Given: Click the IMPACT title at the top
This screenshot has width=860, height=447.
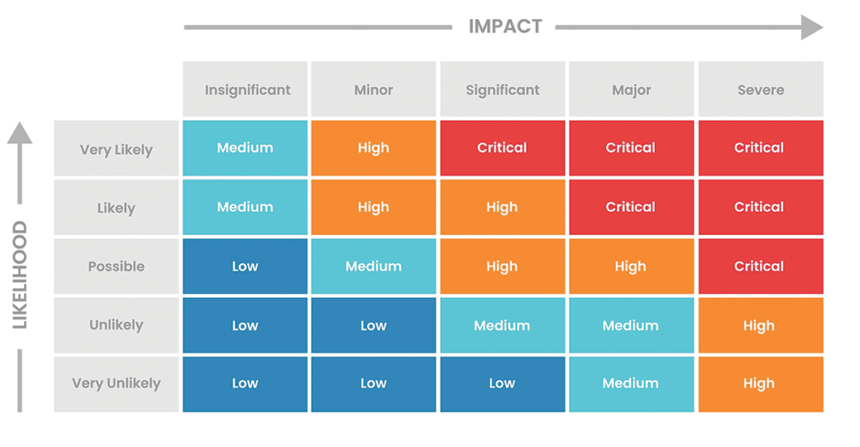Looking at the screenshot, I should coord(504,26).
